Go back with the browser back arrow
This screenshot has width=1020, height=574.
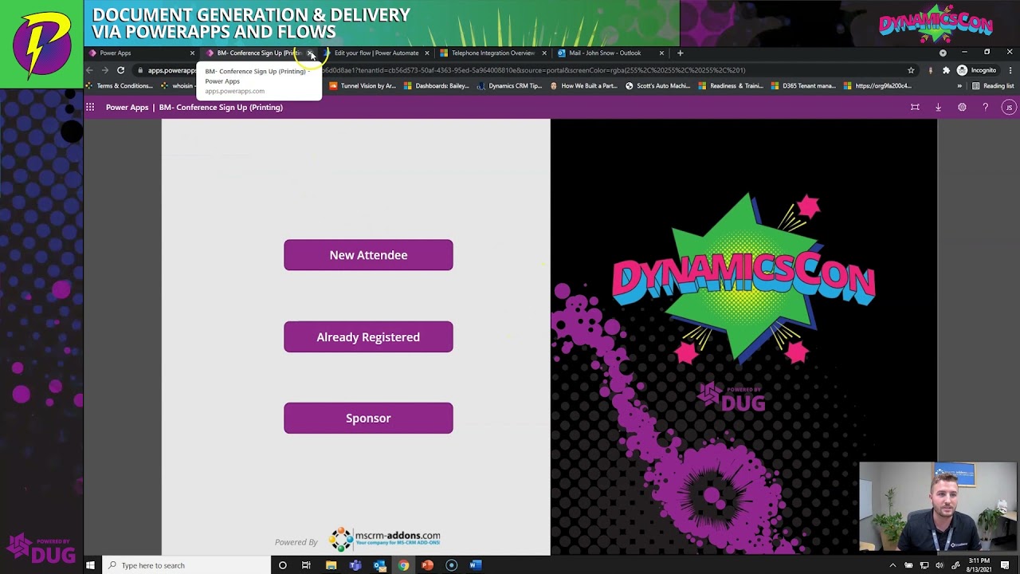tap(90, 70)
